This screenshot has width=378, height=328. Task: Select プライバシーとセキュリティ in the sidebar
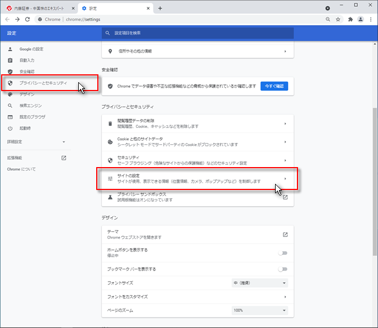(x=42, y=83)
